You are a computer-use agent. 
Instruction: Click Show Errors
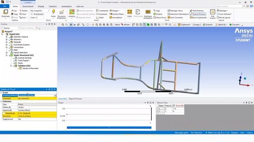pos(160,17)
